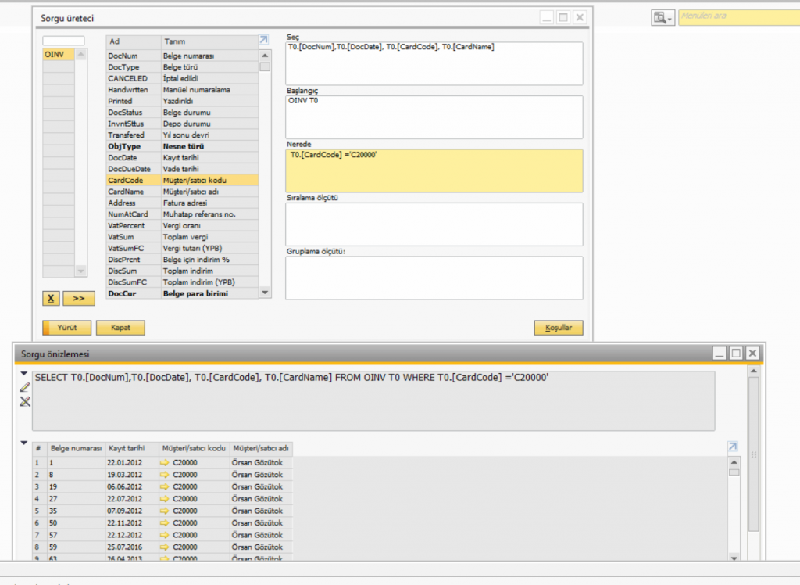
Task: Click the X remove table button
Action: coord(50,298)
